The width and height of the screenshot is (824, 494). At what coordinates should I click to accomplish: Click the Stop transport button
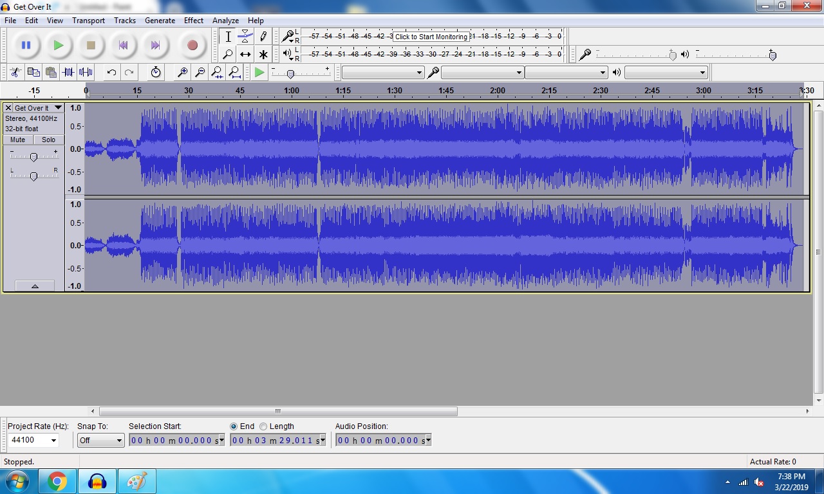tap(91, 46)
